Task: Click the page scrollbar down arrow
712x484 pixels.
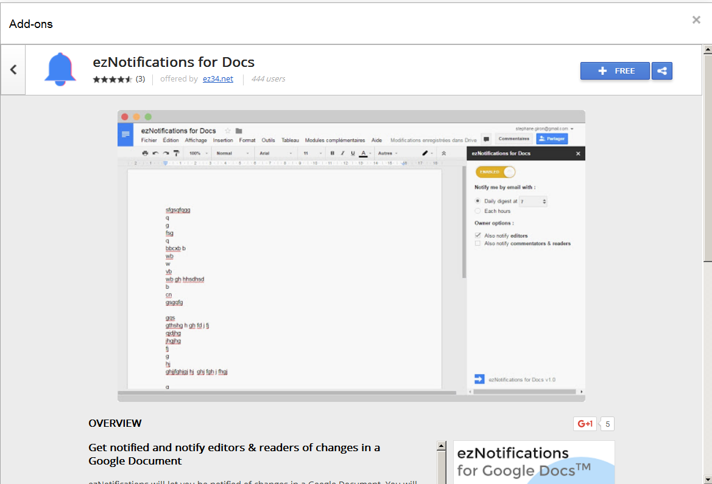Action: tap(707, 479)
